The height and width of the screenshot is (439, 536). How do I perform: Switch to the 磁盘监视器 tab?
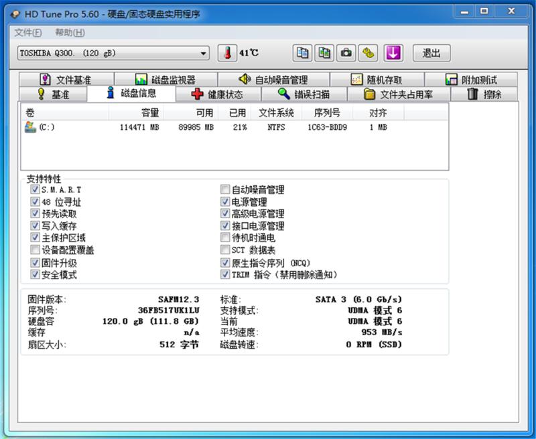coord(165,80)
